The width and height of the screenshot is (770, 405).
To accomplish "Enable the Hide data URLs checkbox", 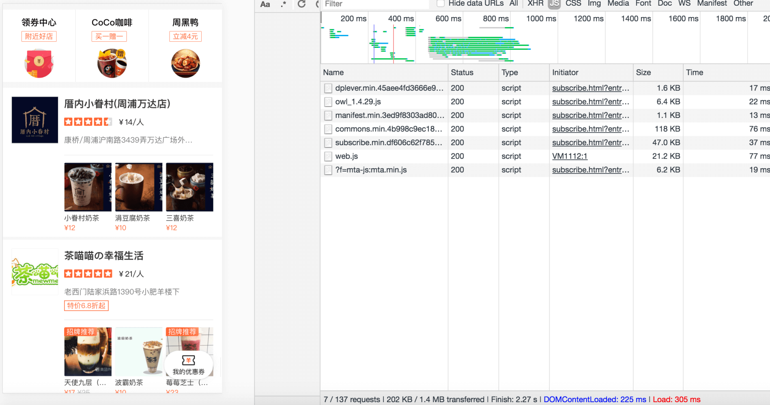I will point(440,4).
